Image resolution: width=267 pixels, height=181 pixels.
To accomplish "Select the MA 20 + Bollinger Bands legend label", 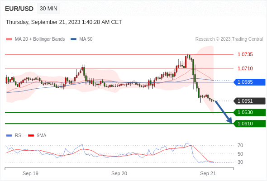I will 40,39.
